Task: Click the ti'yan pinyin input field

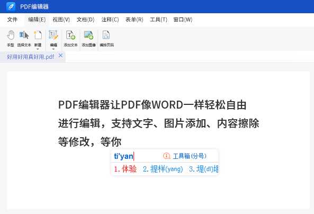Action: pos(124,156)
